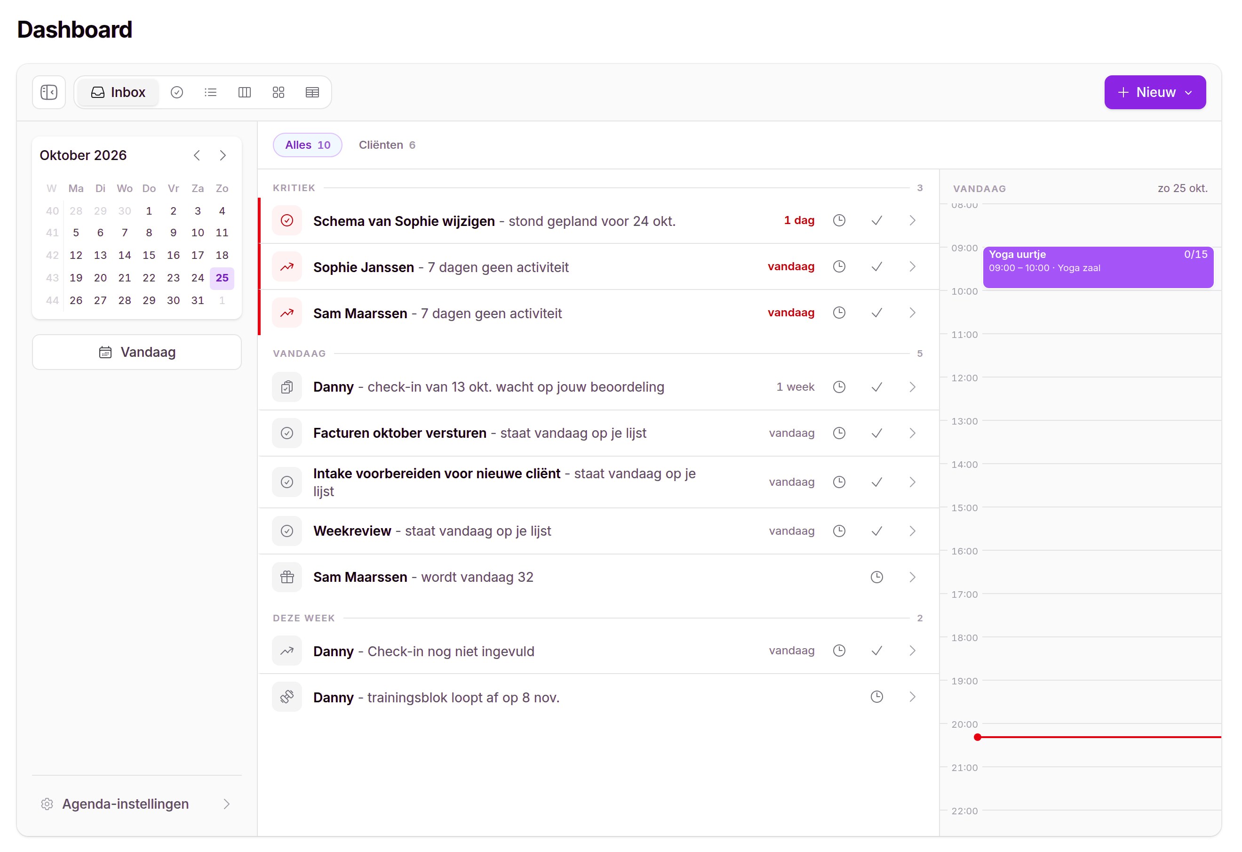Viewport: 1242px width, 852px height.
Task: Select the Inbox tab
Action: coord(118,93)
